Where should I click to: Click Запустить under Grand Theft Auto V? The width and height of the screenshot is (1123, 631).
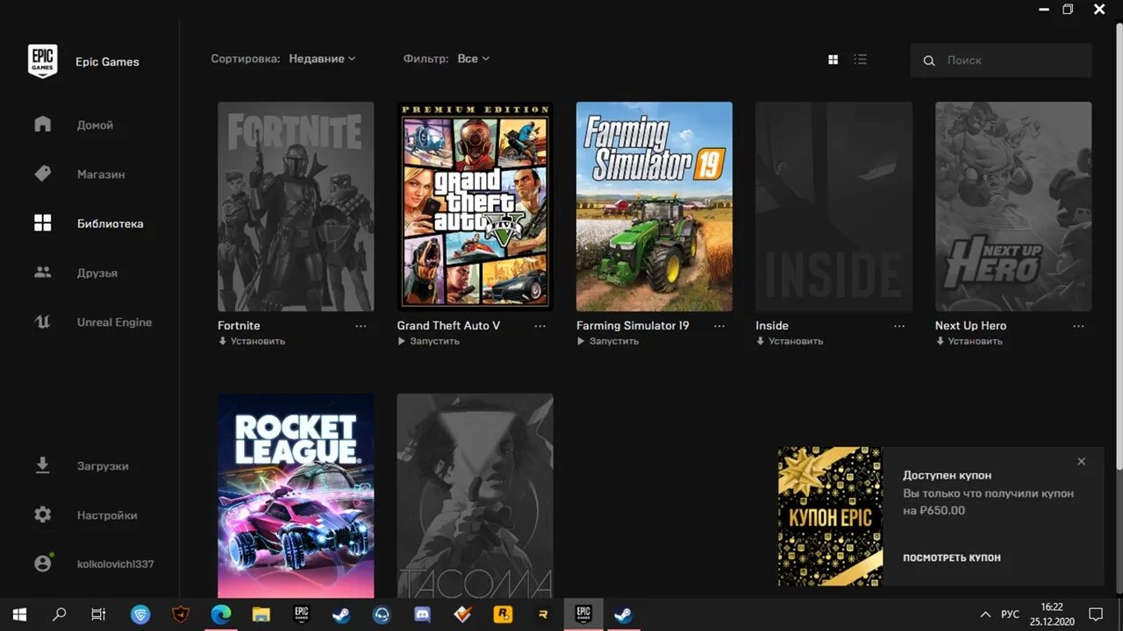pyautogui.click(x=428, y=341)
